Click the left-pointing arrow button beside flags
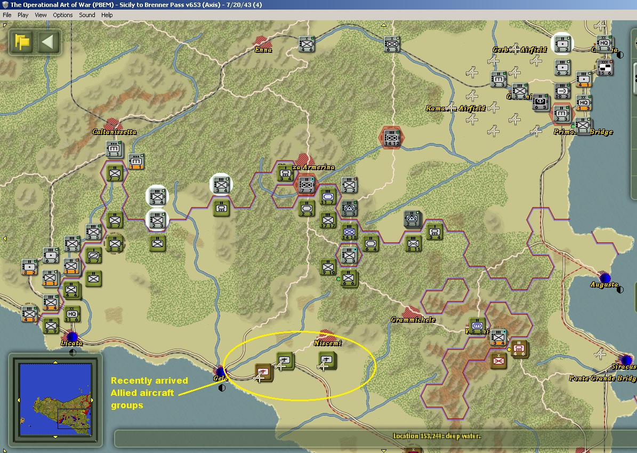This screenshot has height=453, width=637. tap(48, 42)
